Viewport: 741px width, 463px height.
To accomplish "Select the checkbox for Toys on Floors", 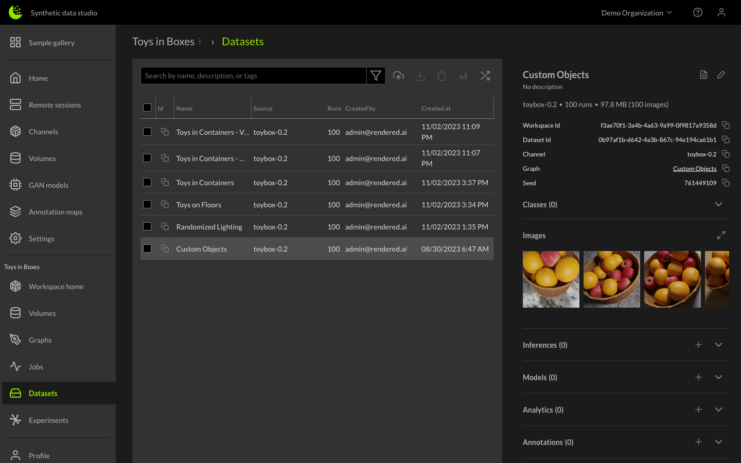I will [x=147, y=204].
